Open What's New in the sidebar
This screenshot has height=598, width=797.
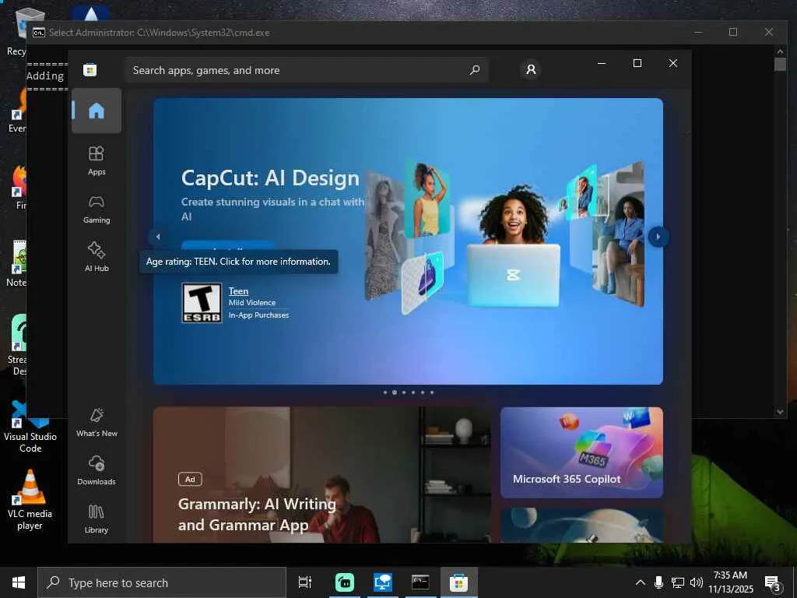click(96, 422)
